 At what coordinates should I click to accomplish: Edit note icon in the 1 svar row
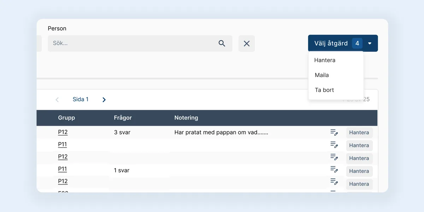(334, 169)
